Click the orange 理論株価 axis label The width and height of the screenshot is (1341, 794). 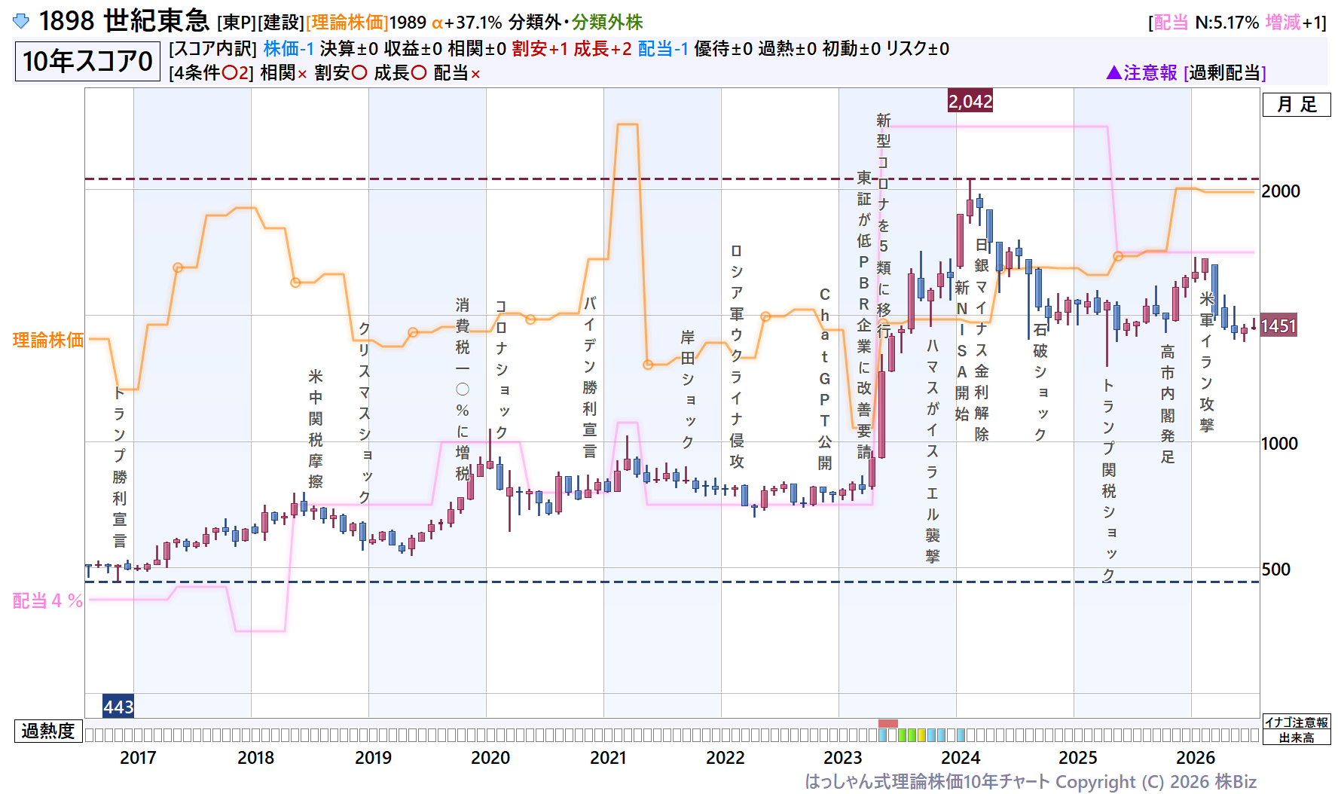(48, 340)
